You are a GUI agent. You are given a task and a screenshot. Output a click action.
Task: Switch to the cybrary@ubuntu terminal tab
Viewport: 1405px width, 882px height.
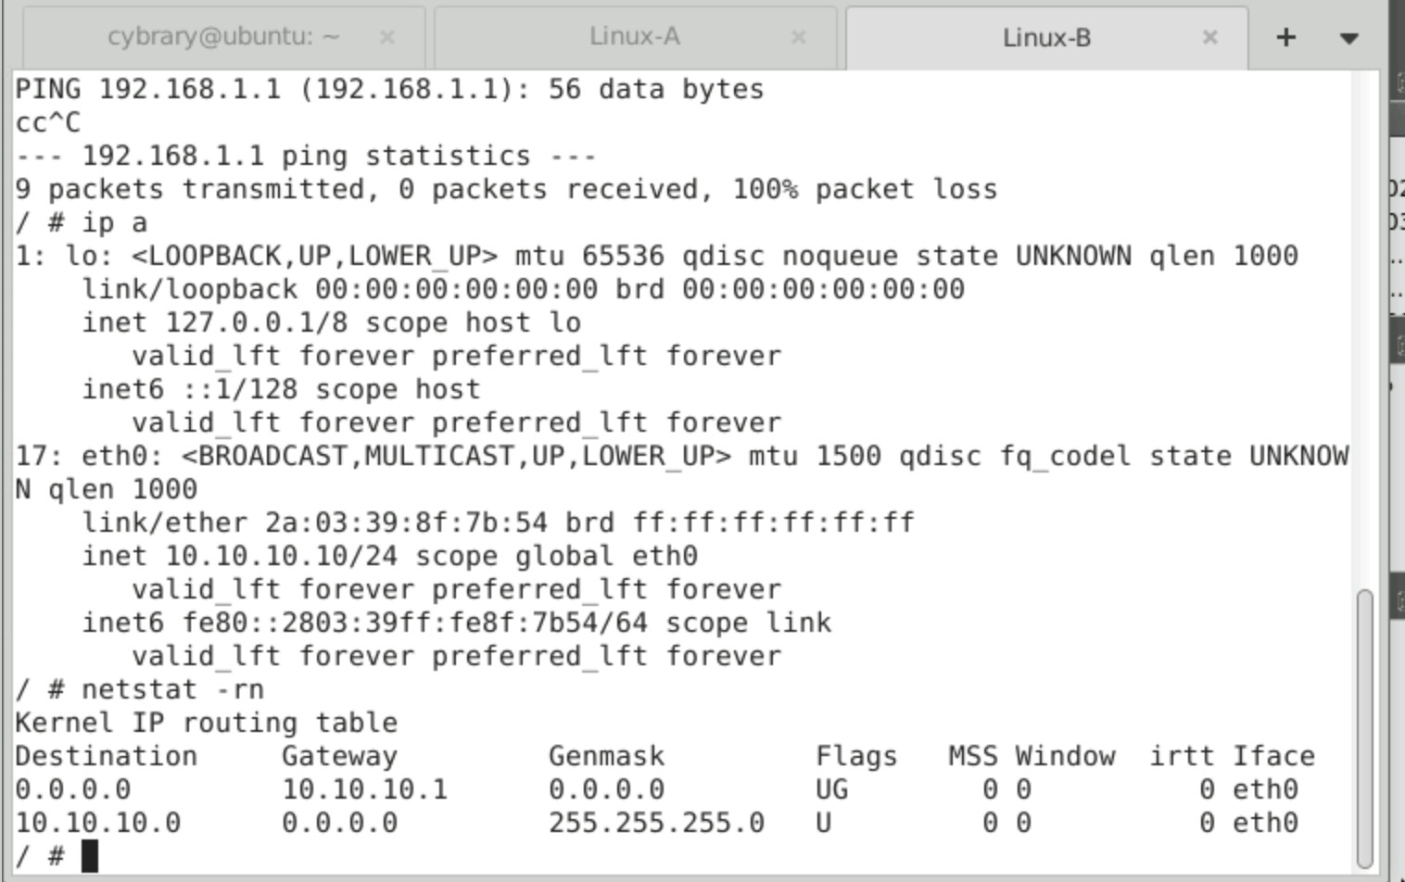[222, 37]
